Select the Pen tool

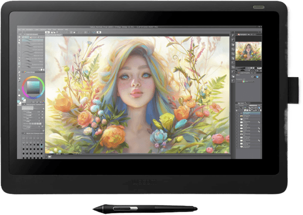pos(19,58)
